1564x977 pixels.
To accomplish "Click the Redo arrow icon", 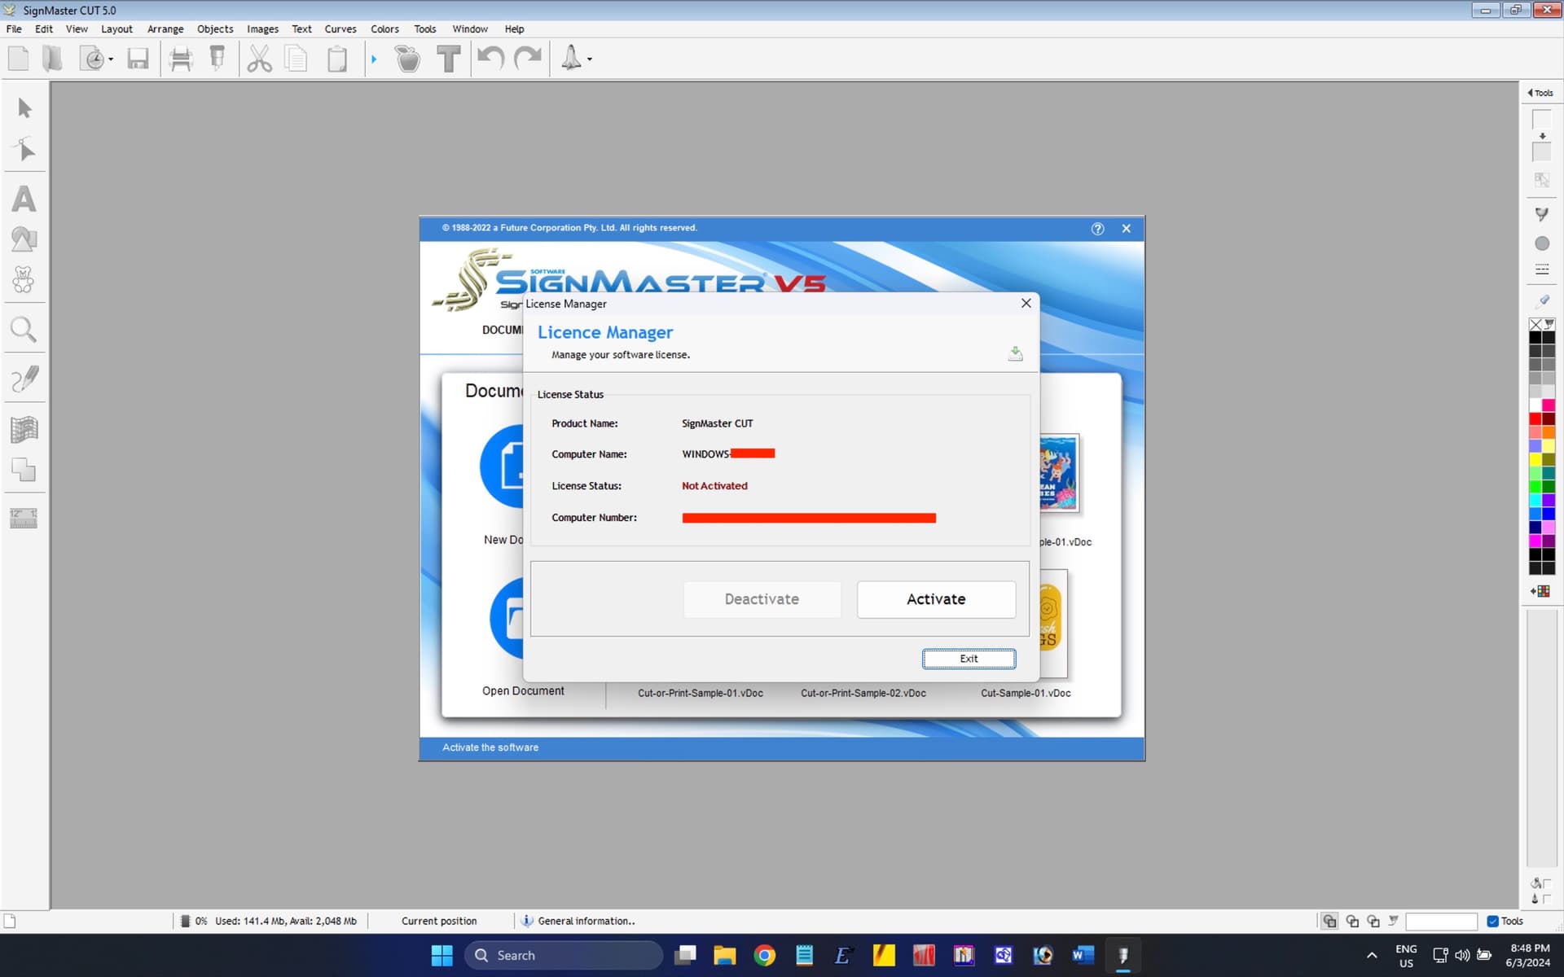I will pyautogui.click(x=528, y=59).
